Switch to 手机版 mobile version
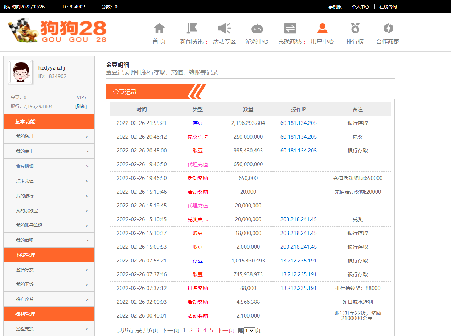 coord(335,7)
